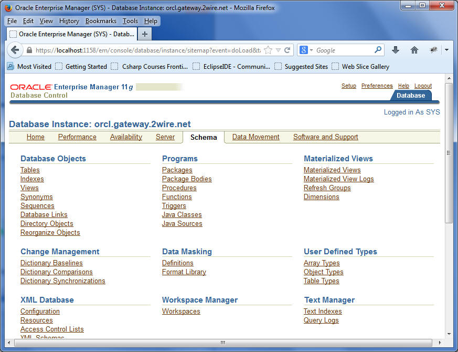
Task: Click the Database tab at top right
Action: pos(411,96)
